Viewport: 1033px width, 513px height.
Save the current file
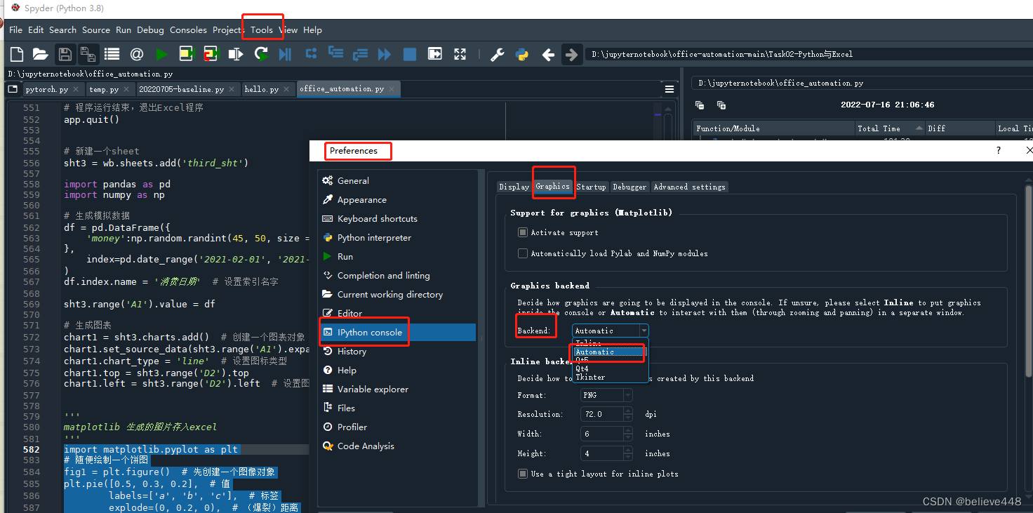65,54
